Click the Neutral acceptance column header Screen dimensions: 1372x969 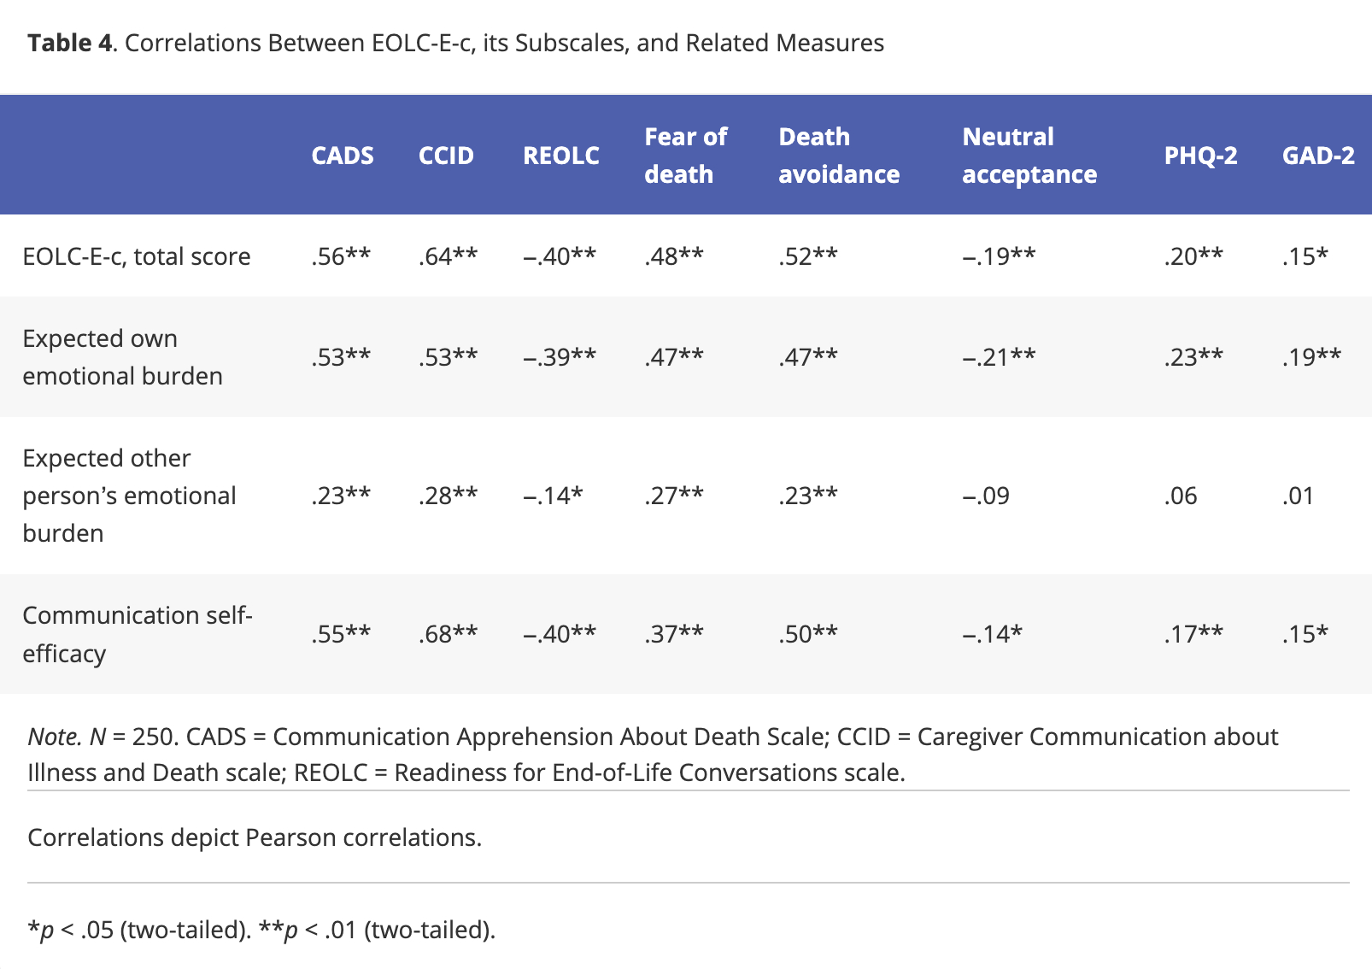coord(1029,156)
